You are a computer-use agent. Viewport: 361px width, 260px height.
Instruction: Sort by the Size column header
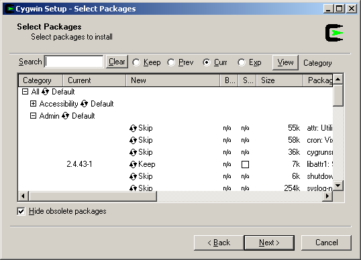pyautogui.click(x=280, y=80)
